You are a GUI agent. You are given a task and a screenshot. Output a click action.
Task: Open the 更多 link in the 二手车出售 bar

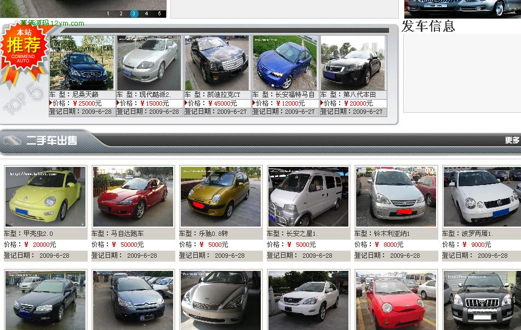pyautogui.click(x=512, y=141)
